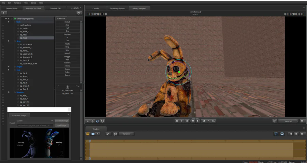Switch to the Secondary Viewport tab
Screen dimensions: 307x163
(117, 9)
